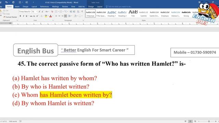This screenshot has width=219, height=123.
Task: Click the word count in status bar
Action: pos(13,121)
